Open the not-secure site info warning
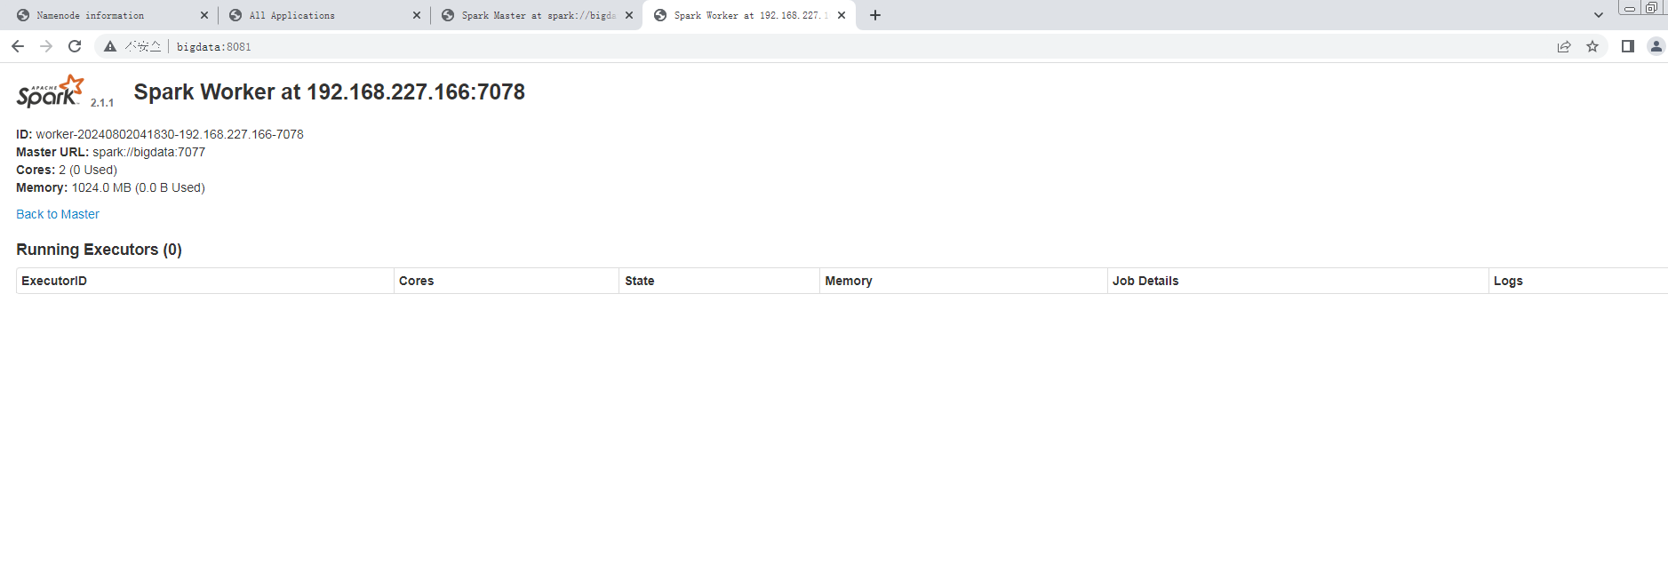Viewport: 1668px width, 564px height. pos(132,46)
